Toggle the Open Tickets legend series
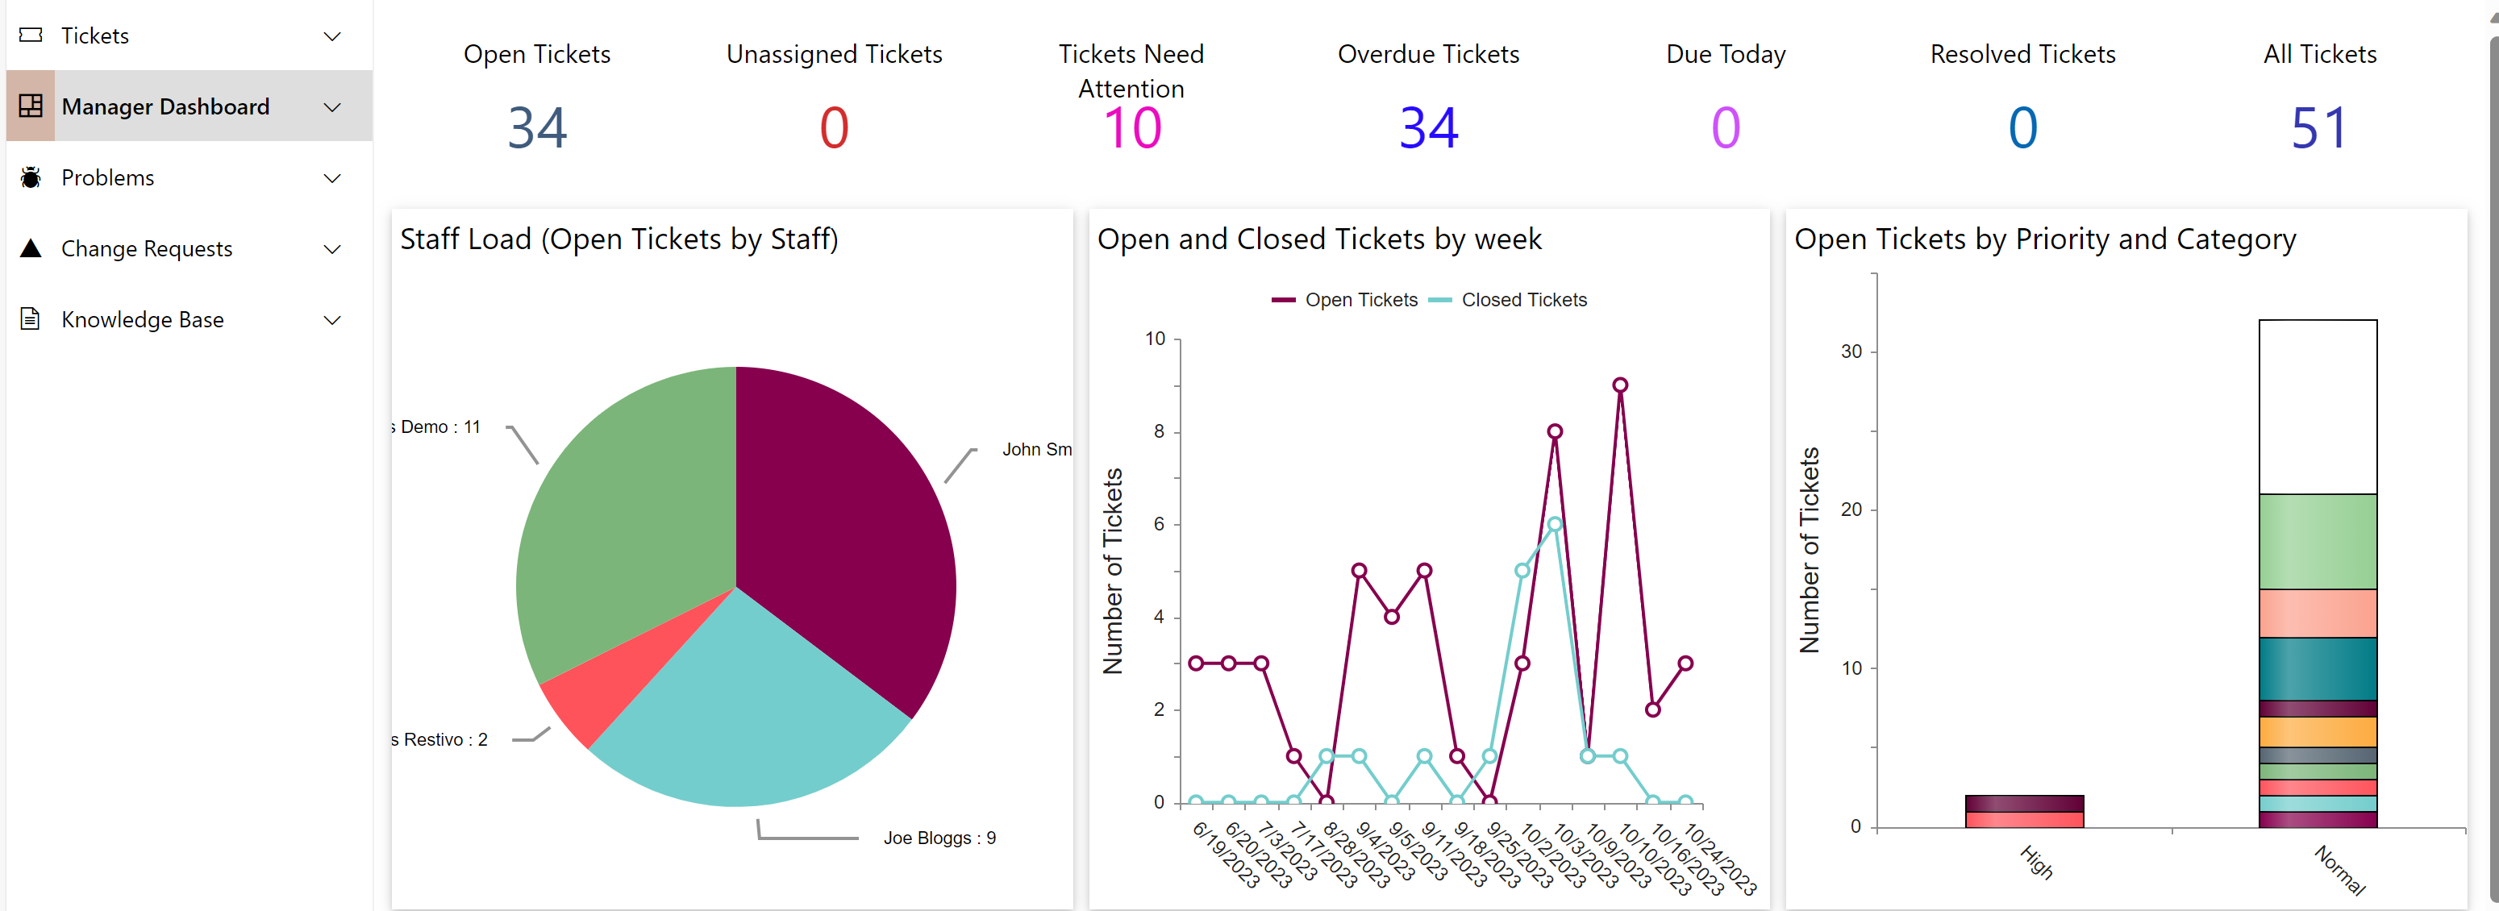This screenshot has width=2499, height=911. [x=1346, y=300]
